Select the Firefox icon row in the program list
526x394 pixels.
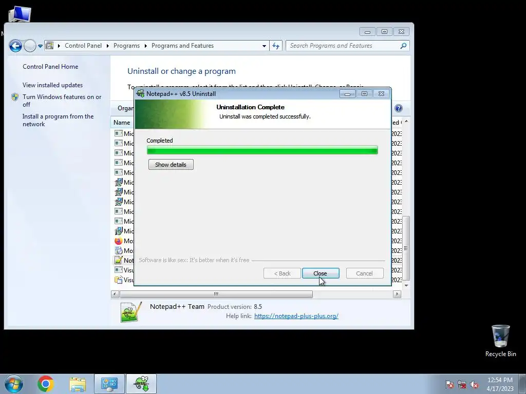click(119, 241)
